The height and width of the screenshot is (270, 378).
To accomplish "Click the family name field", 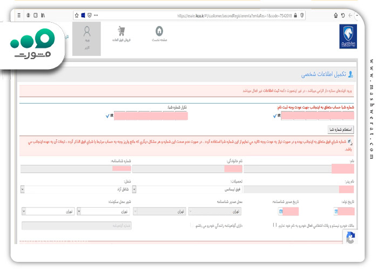I will coord(187,168).
